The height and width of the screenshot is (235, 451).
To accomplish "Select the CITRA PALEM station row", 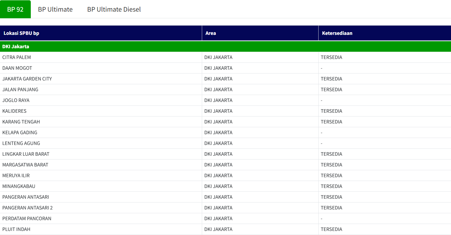I will click(17, 57).
